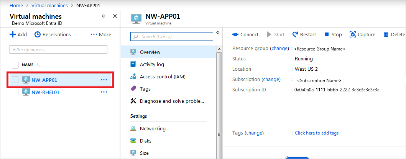This screenshot has height=159, width=406.
Task: Click the 'West US 2' location value
Action: pos(306,69)
